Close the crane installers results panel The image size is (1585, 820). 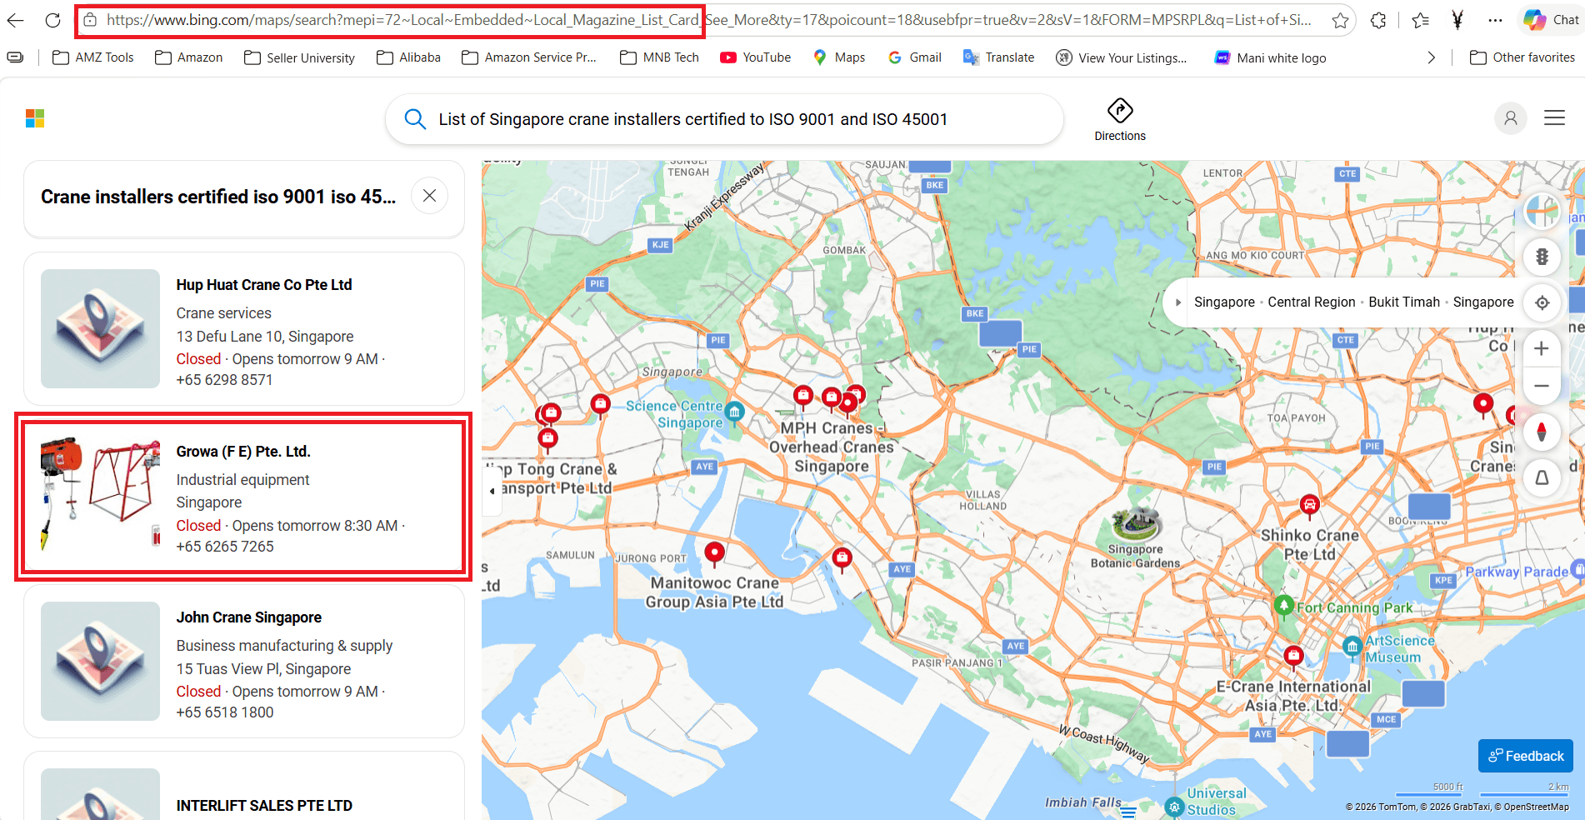pos(429,196)
